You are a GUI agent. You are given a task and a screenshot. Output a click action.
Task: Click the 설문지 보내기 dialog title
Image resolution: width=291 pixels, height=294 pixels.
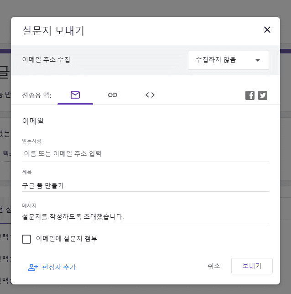pos(53,31)
